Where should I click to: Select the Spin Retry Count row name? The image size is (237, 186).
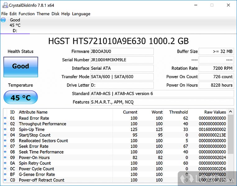(35, 163)
